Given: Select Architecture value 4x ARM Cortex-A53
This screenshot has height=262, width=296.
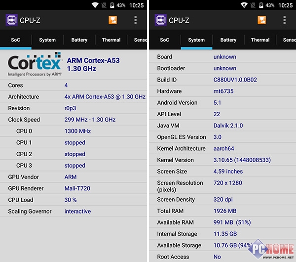Looking at the screenshot, I should click(105, 97).
